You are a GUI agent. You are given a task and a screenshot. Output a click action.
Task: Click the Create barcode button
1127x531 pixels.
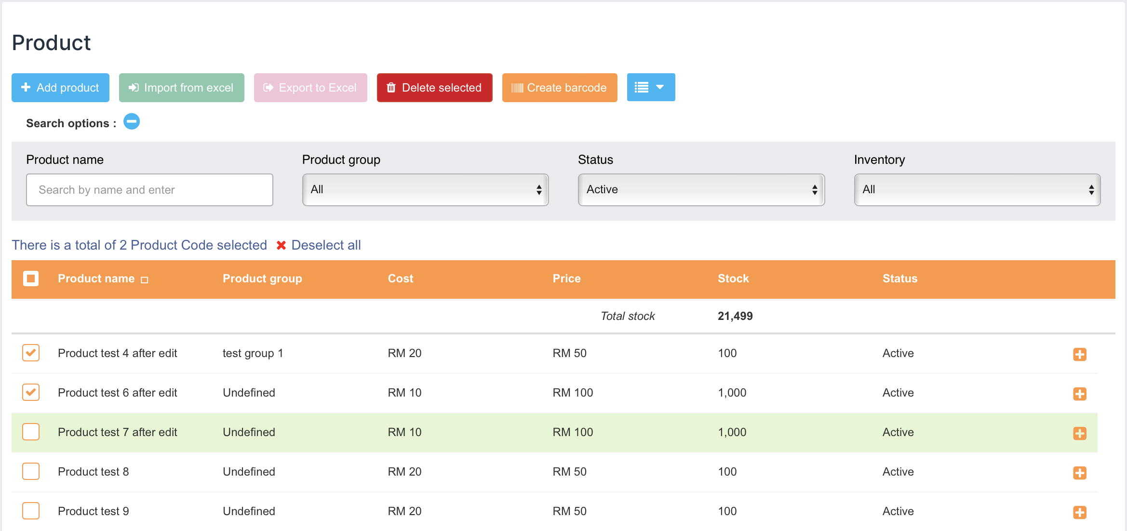point(559,88)
